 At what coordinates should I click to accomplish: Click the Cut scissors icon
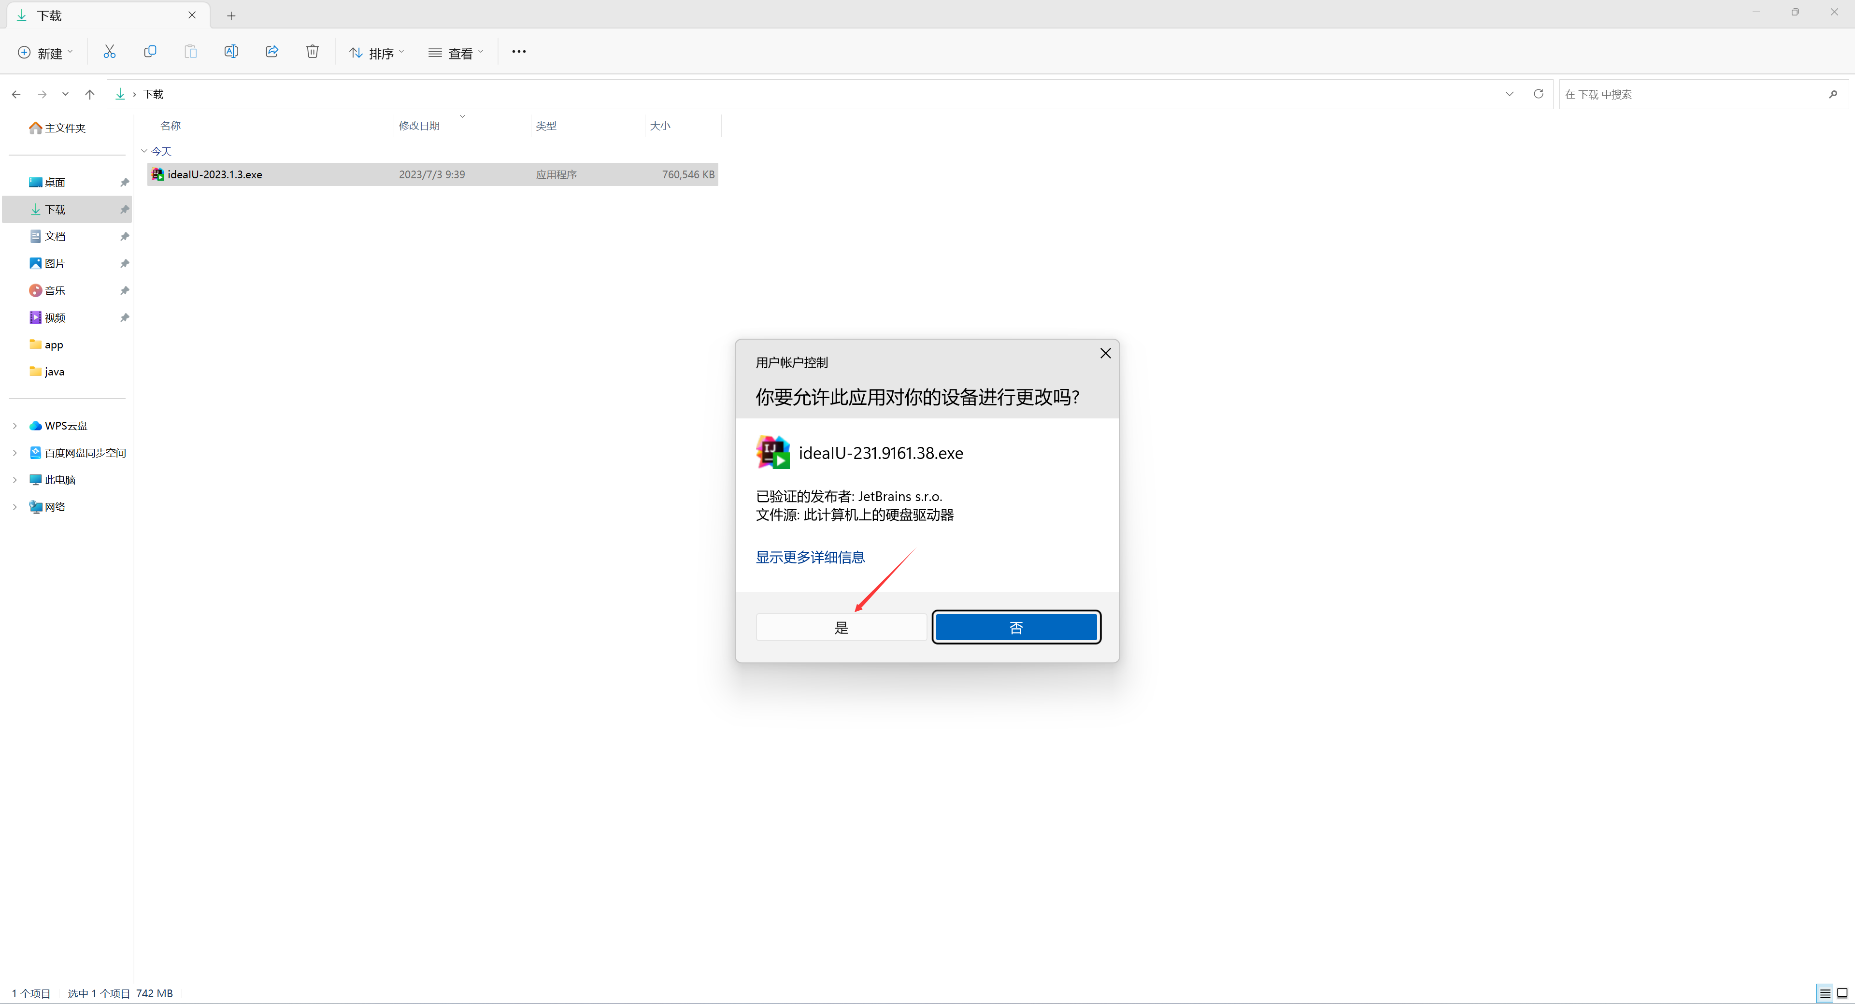[x=110, y=52]
